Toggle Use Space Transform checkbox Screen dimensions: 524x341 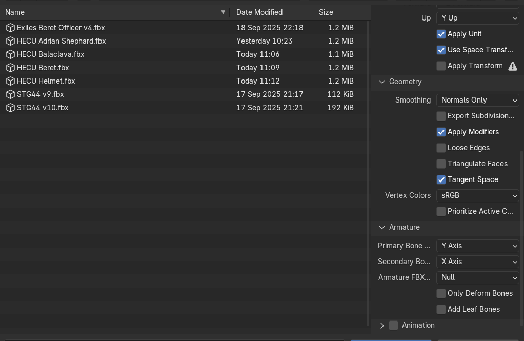(441, 50)
